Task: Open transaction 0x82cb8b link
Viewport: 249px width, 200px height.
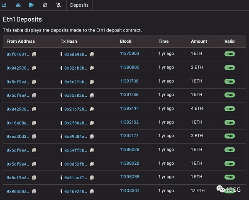Action: coord(76,68)
